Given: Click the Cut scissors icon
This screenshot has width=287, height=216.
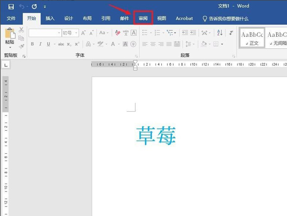Looking at the screenshot, I should coord(22,30).
